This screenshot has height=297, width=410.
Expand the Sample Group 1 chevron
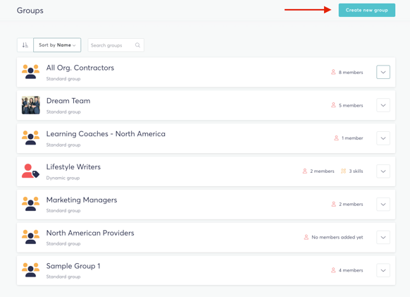(x=383, y=270)
